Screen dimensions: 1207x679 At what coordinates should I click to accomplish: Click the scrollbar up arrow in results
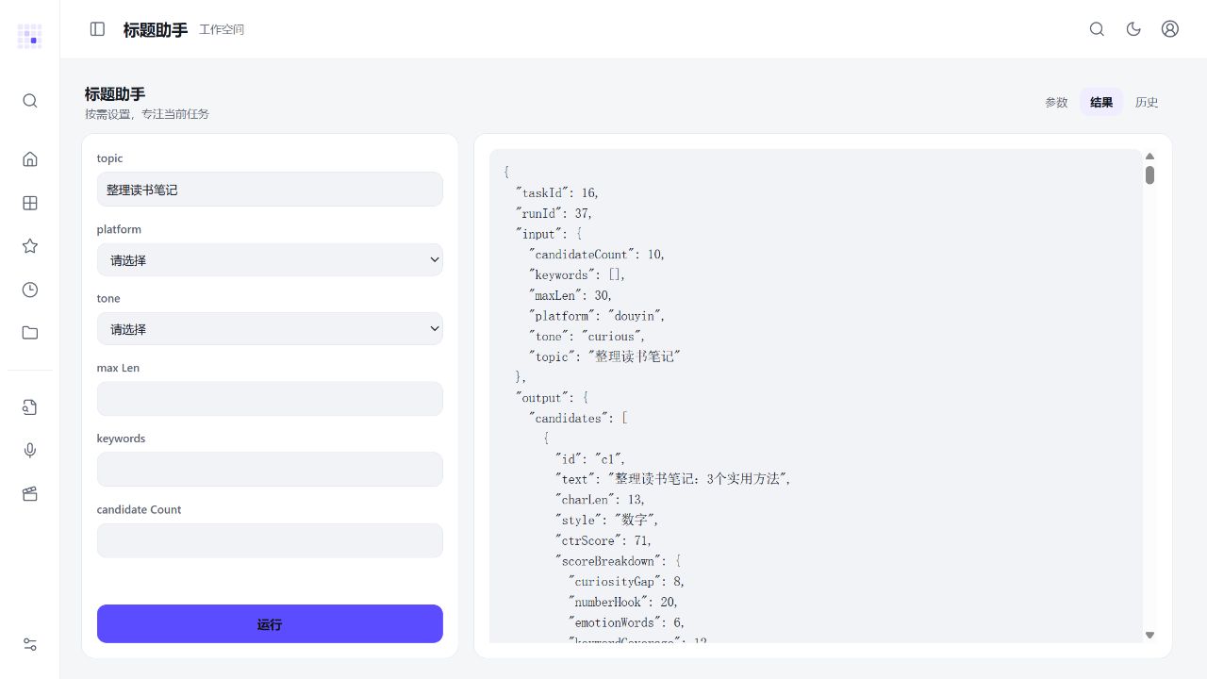click(1149, 157)
